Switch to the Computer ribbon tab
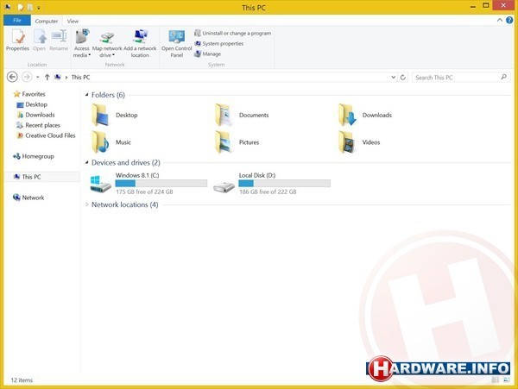This screenshot has height=389, width=518. point(47,21)
